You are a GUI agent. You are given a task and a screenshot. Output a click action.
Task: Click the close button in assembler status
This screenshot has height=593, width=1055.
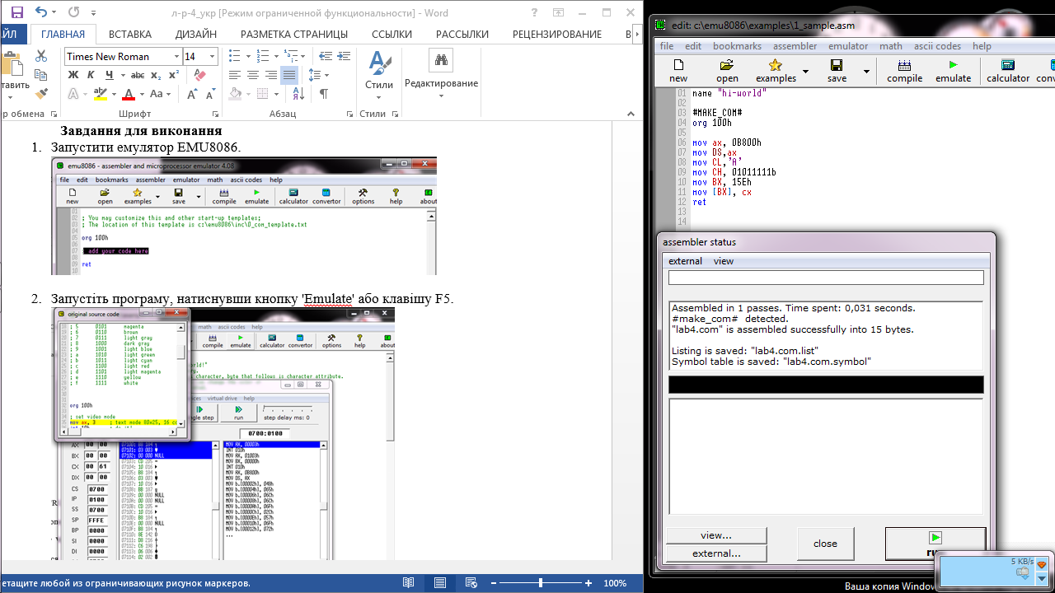pyautogui.click(x=825, y=544)
